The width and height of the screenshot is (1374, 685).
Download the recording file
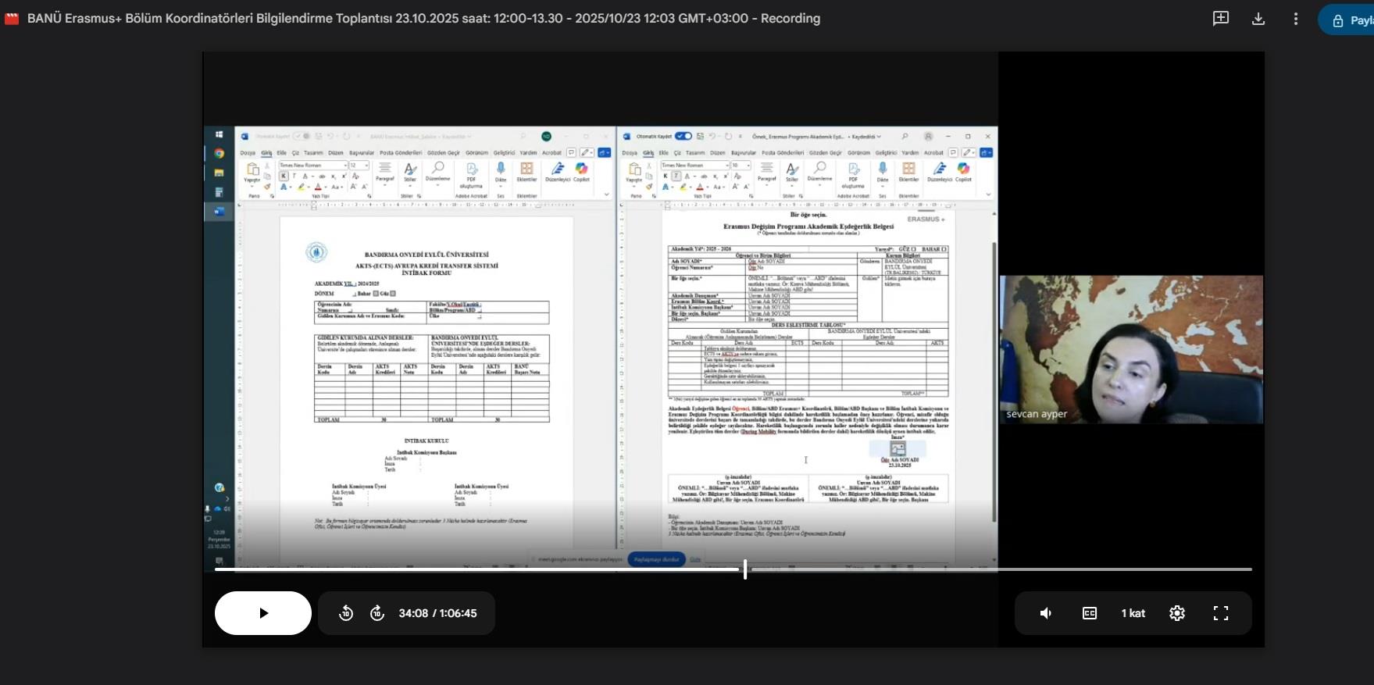(1258, 19)
